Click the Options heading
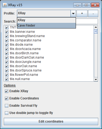 (10, 85)
